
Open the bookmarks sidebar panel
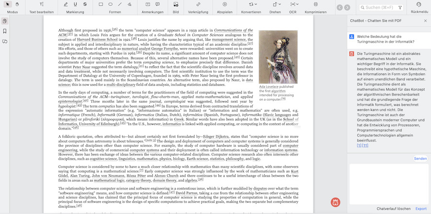click(x=5, y=31)
